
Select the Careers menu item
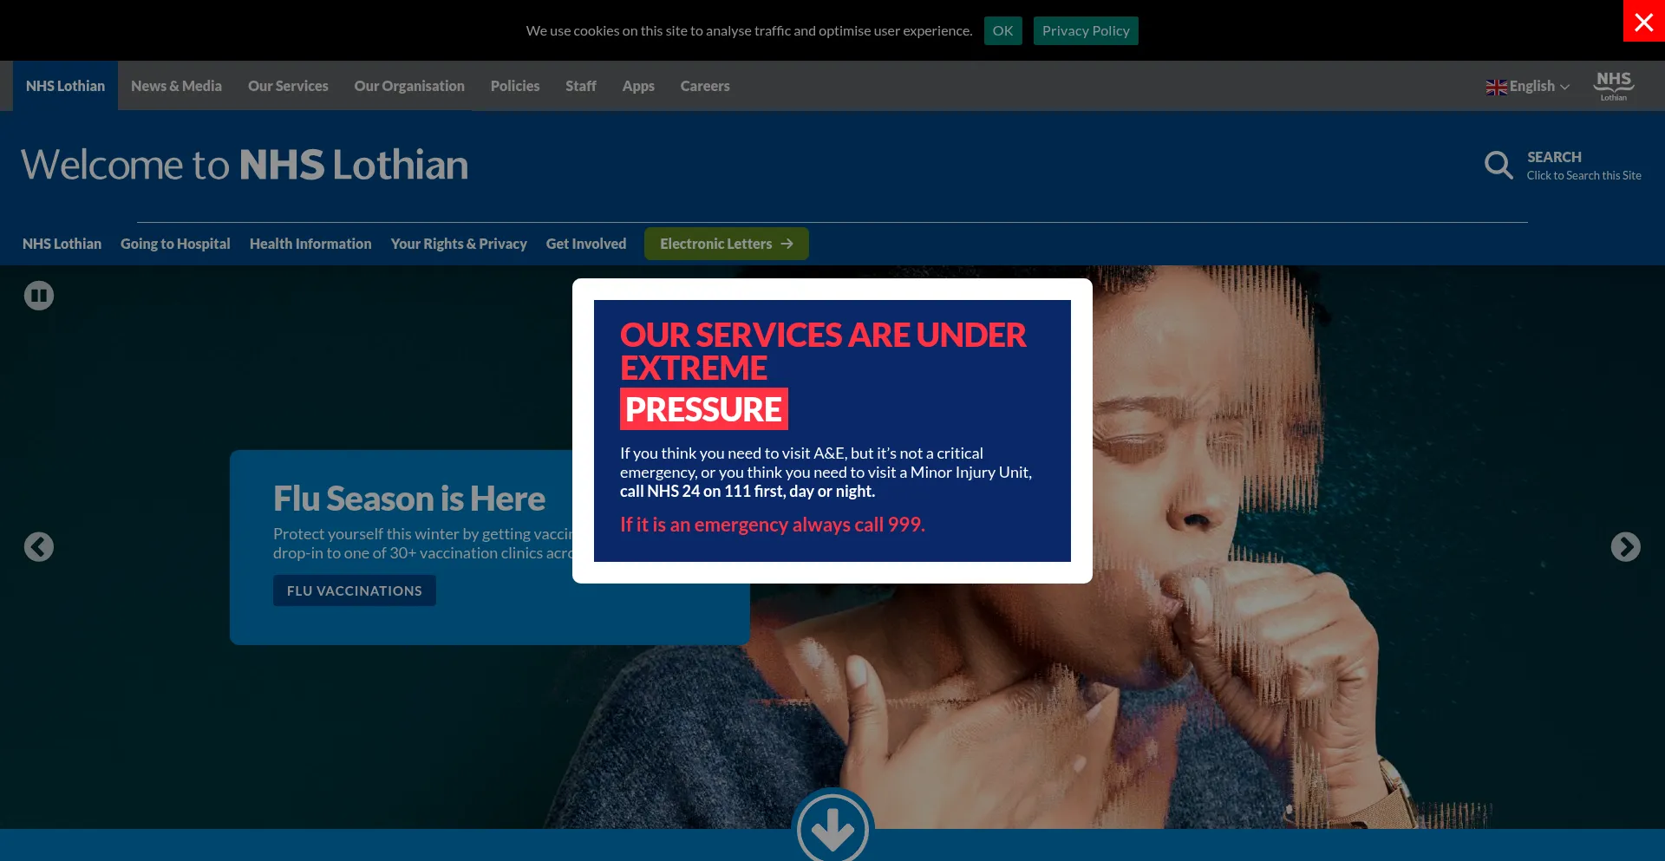tap(705, 86)
